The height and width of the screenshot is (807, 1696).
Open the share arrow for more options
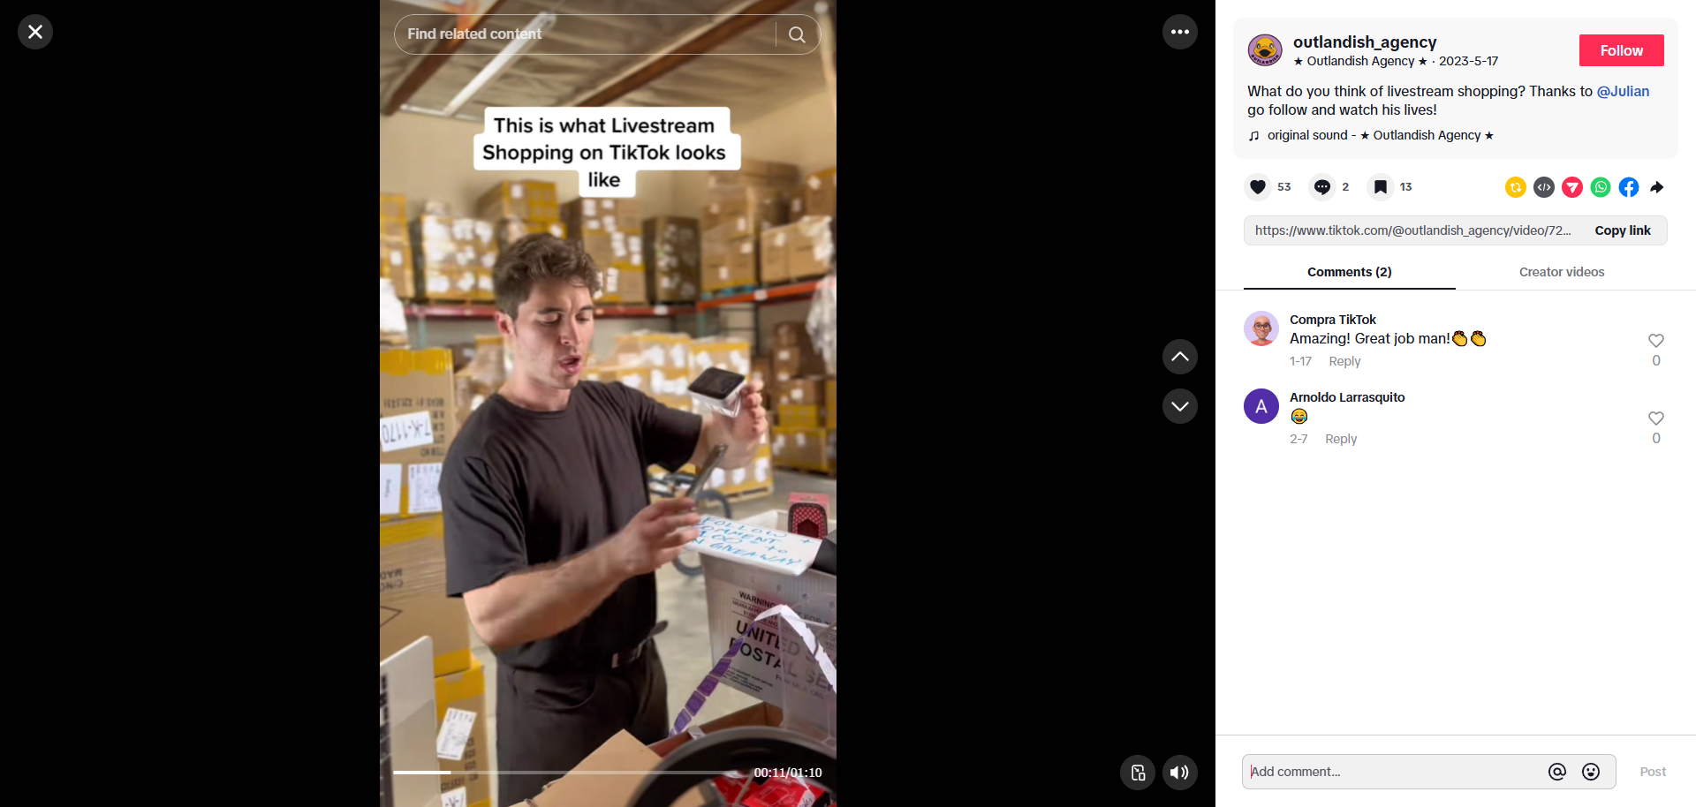pyautogui.click(x=1657, y=187)
